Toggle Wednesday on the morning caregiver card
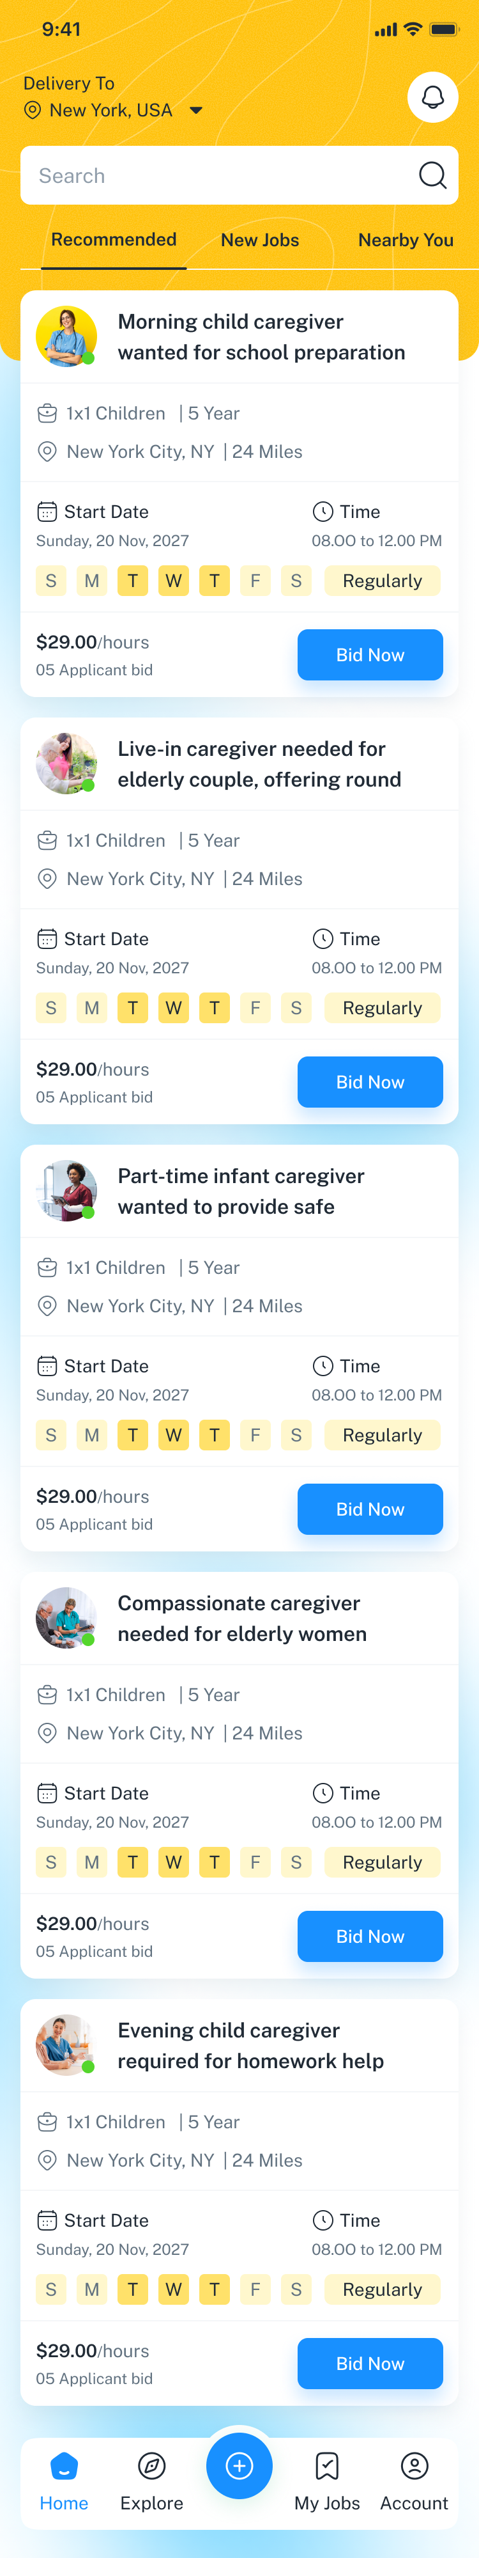Screen dimensions: 479x2558 [x=174, y=581]
